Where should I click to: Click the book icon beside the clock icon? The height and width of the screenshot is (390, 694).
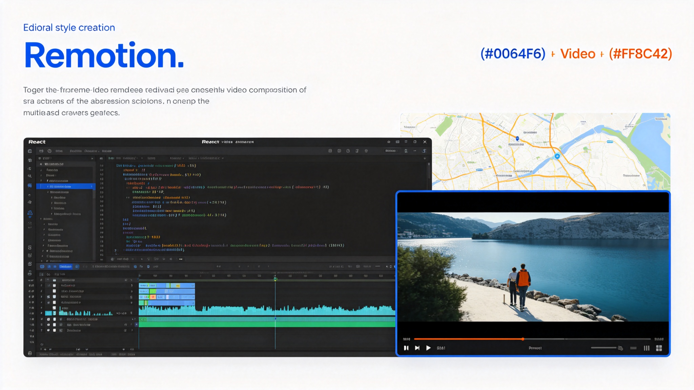click(41, 151)
